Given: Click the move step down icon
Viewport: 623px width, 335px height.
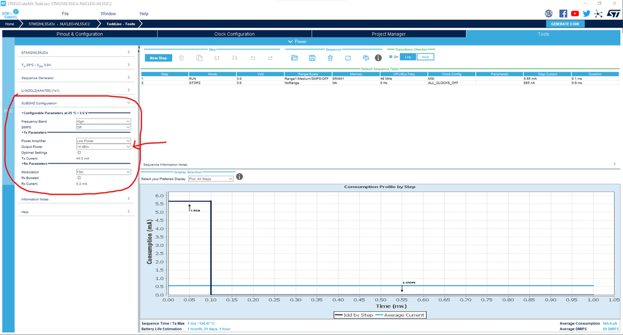Looking at the screenshot, I should click(235, 58).
